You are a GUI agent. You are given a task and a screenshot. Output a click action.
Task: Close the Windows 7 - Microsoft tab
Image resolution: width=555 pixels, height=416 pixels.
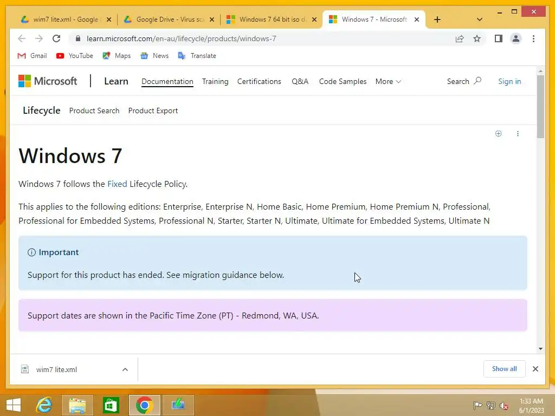417,19
